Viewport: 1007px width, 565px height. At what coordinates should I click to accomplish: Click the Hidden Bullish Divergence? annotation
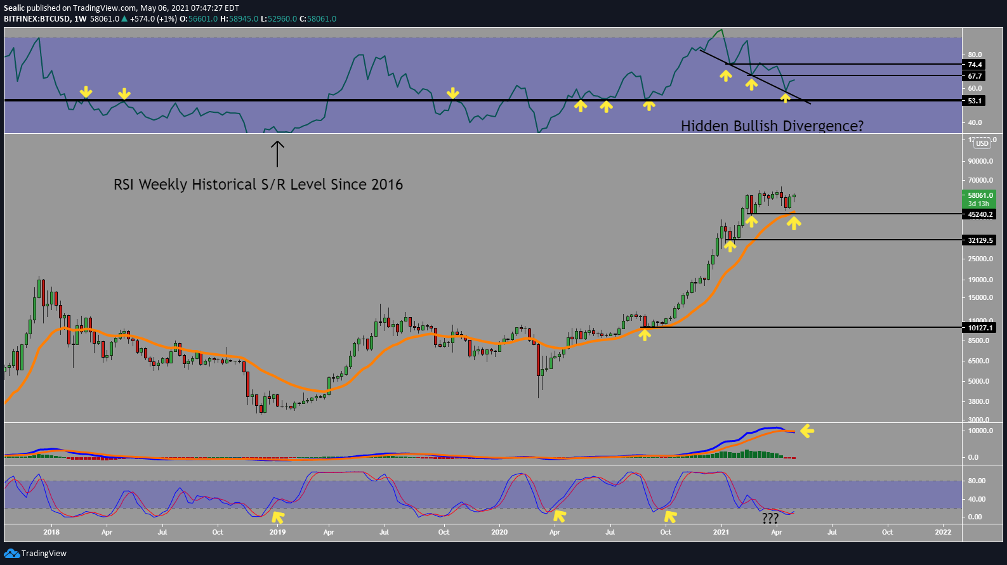[772, 126]
